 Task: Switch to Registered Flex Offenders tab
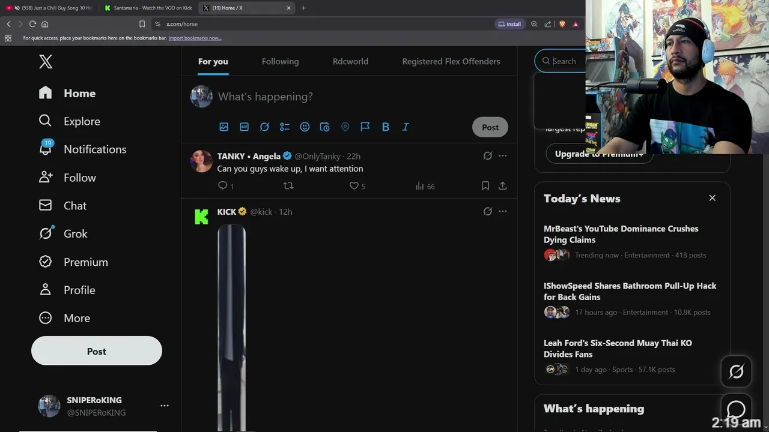tap(451, 61)
